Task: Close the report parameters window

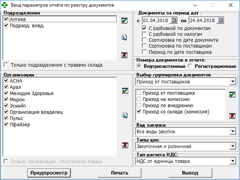Action: [x=231, y=5]
